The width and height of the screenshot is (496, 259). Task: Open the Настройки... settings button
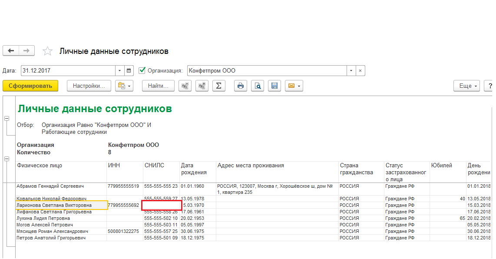coord(89,86)
